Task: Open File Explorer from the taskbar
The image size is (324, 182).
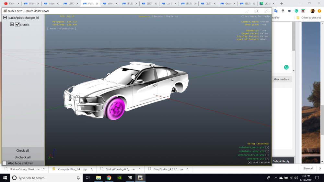Action: coord(98,178)
